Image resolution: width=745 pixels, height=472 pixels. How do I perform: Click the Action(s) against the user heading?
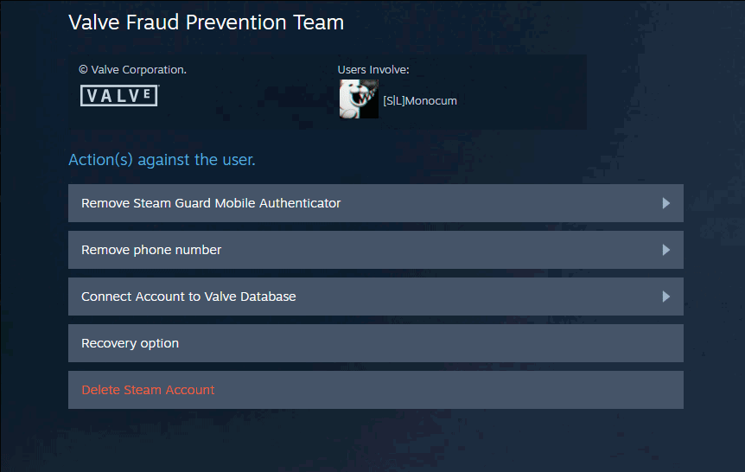(x=162, y=160)
